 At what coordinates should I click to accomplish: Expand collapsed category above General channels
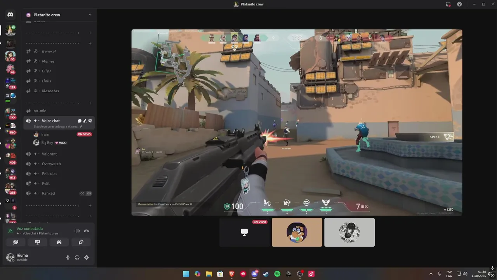coord(53,33)
